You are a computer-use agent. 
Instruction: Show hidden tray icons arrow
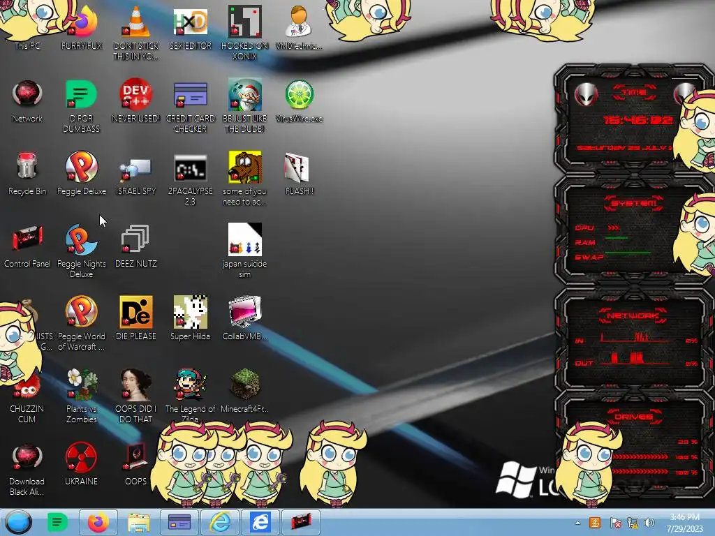click(577, 523)
